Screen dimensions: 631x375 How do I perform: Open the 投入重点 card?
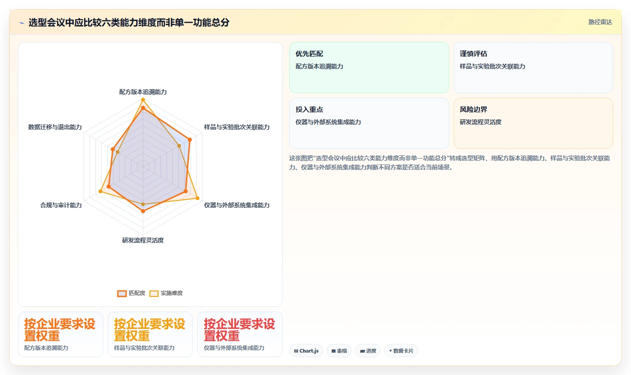(369, 123)
